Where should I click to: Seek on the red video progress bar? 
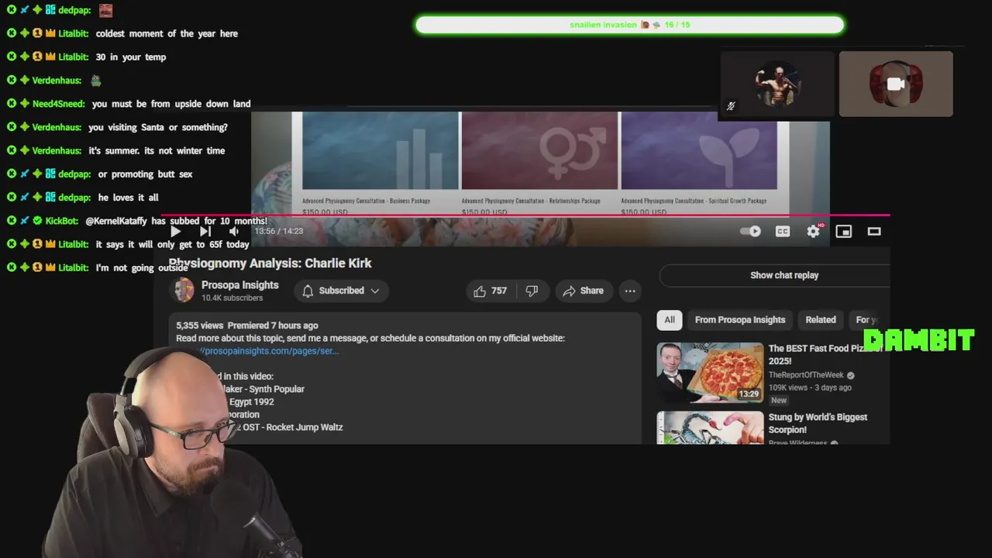pos(525,215)
